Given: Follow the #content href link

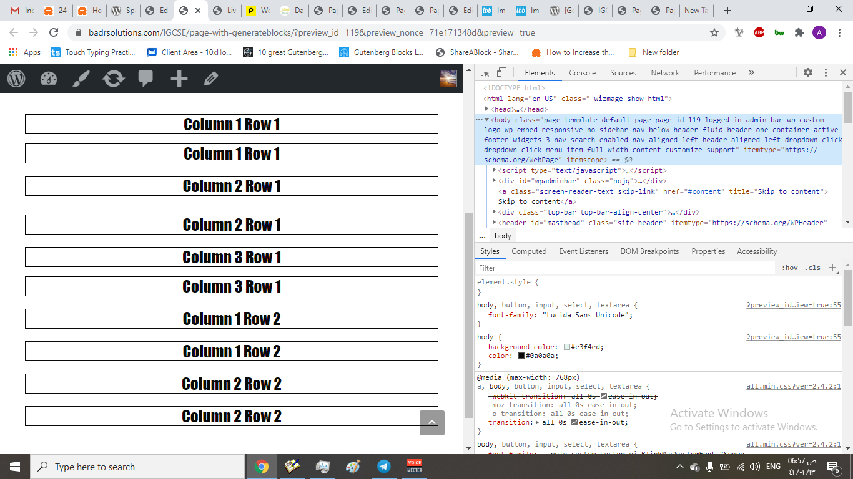Looking at the screenshot, I should pos(704,191).
